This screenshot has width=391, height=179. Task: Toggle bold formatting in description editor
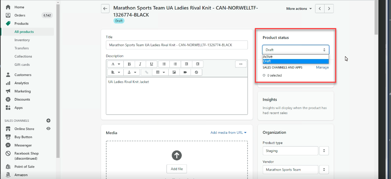click(x=129, y=64)
